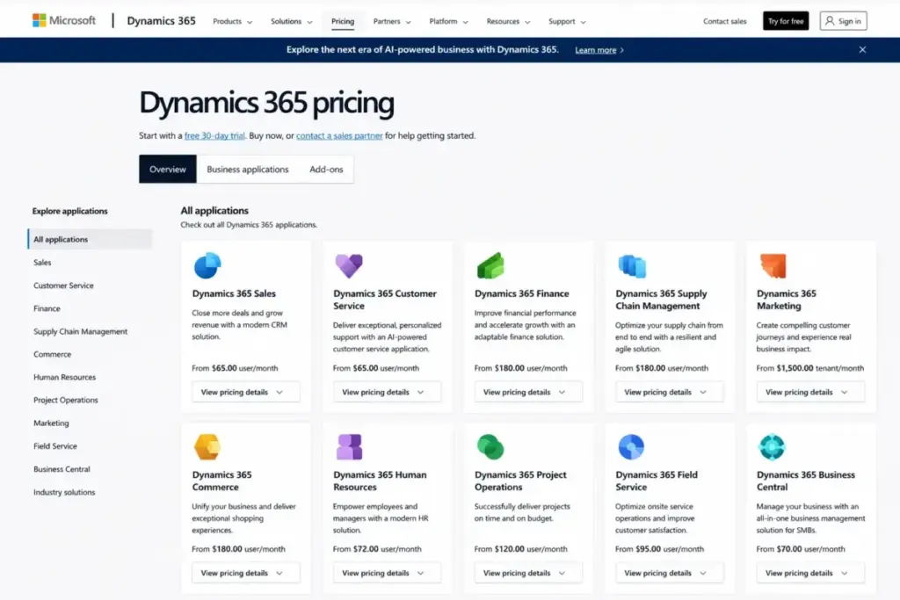
Task: Expand View pricing details for Human Resources
Action: coord(387,573)
